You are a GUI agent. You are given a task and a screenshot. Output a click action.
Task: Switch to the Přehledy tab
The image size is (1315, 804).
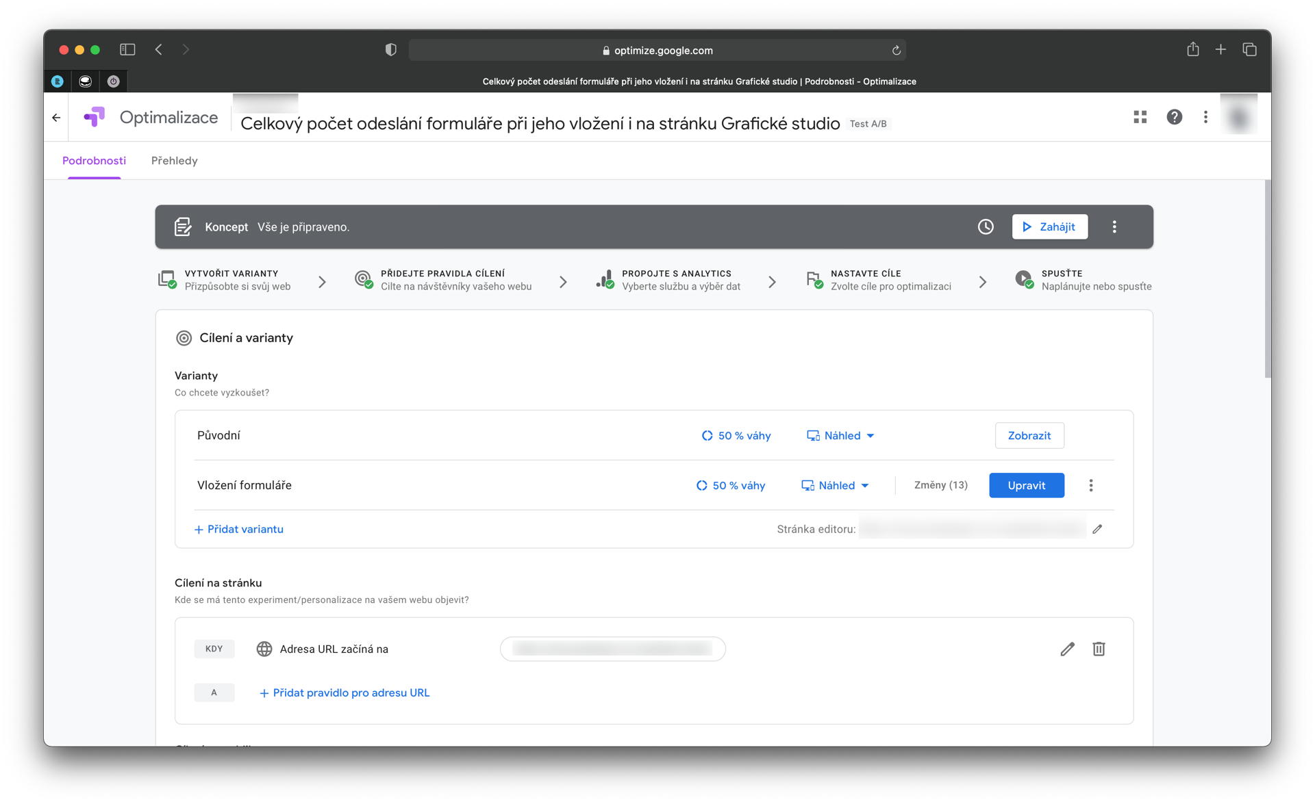tap(174, 161)
